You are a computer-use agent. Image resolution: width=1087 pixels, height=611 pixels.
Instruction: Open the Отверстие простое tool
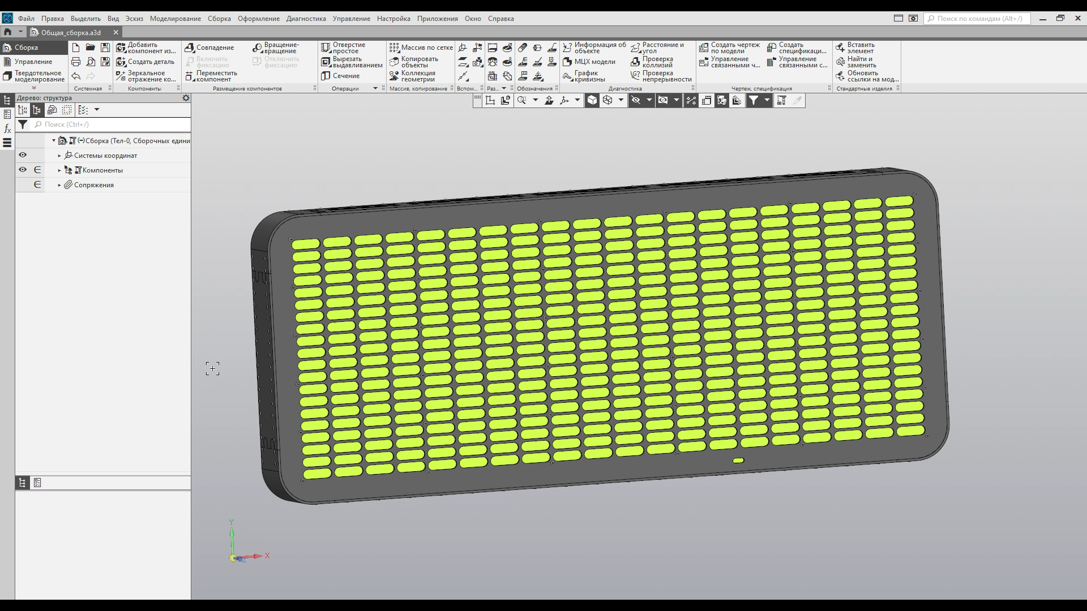click(346, 48)
